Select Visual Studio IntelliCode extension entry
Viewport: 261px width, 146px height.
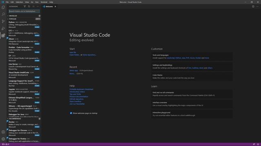click(x=24, y=75)
